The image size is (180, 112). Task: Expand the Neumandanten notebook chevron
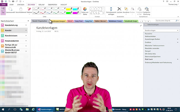coord(26,41)
